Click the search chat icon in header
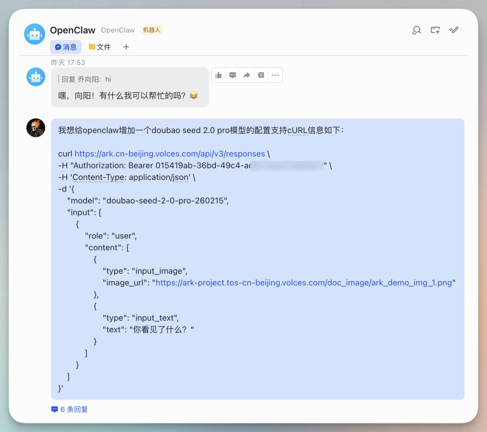 [417, 30]
